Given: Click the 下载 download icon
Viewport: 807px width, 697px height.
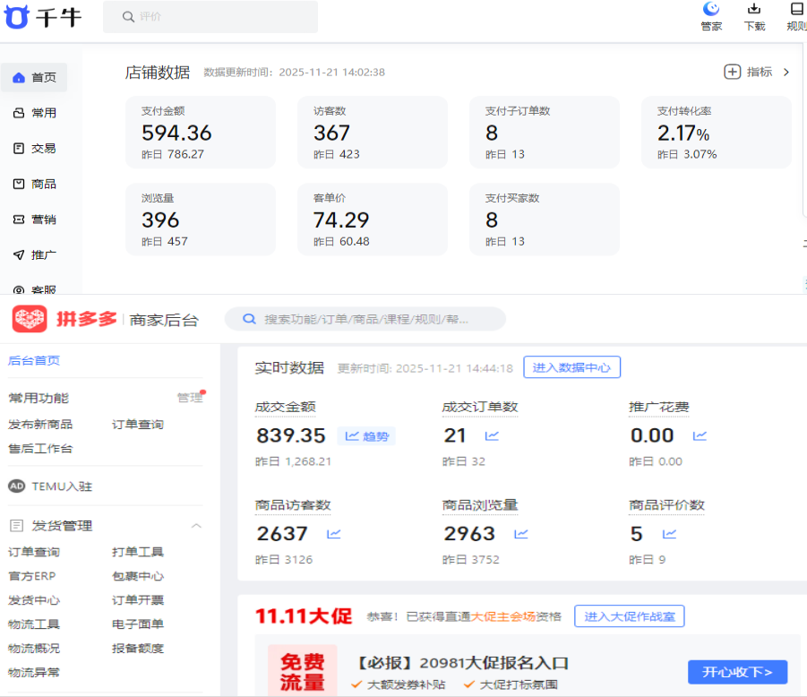Looking at the screenshot, I should (754, 10).
